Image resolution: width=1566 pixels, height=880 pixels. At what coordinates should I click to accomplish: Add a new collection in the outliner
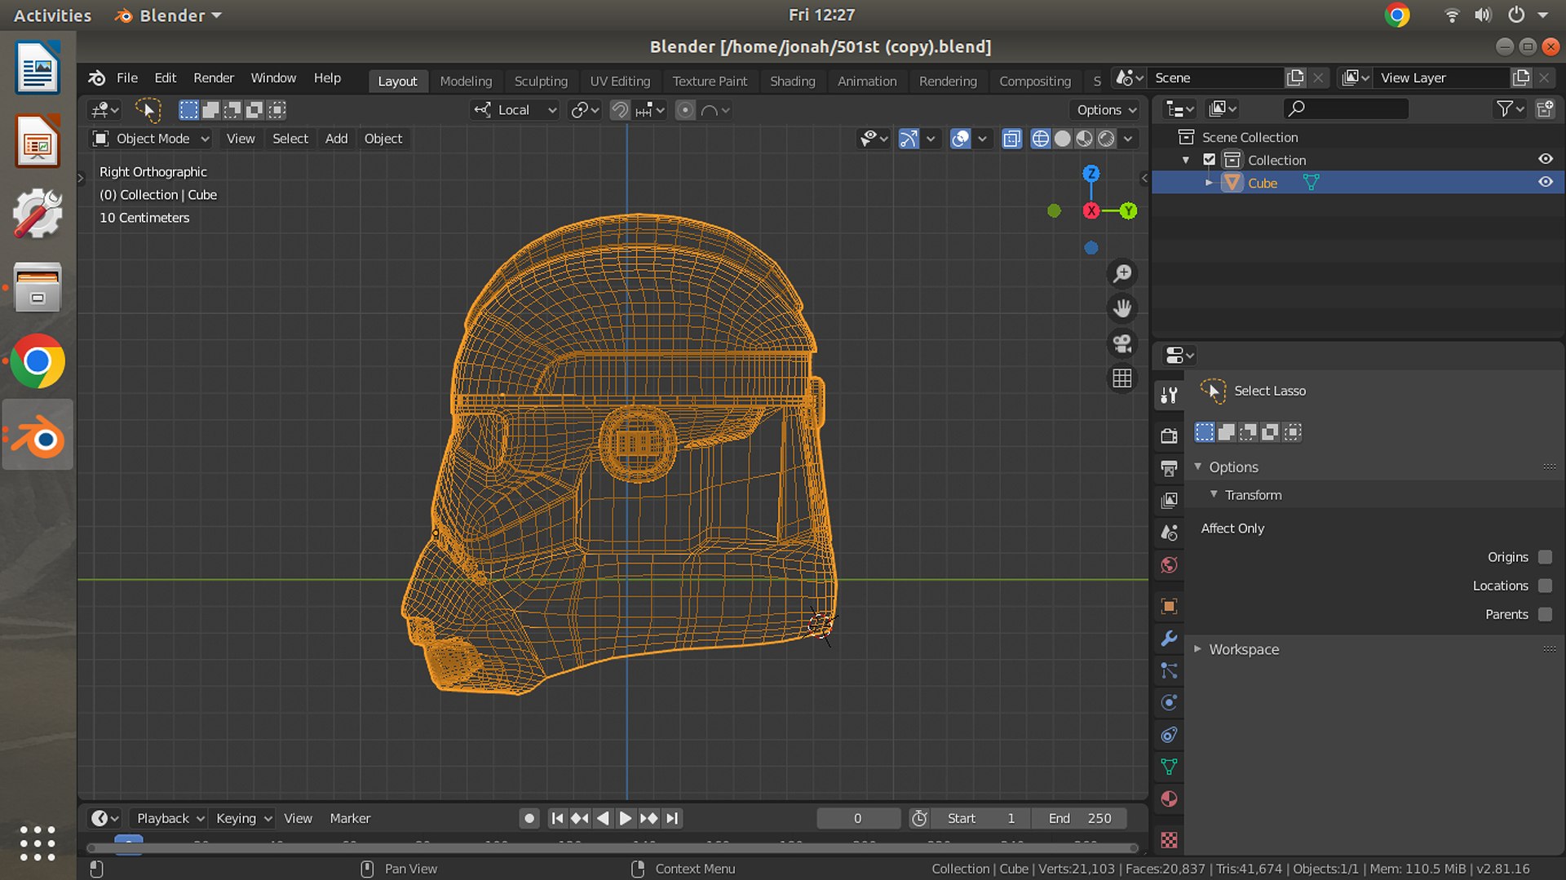pos(1545,108)
